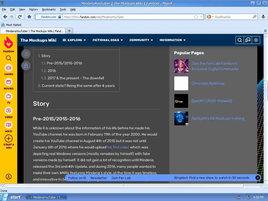Expand the Explore dropdown
The width and height of the screenshot is (268, 201).
[x=74, y=40]
